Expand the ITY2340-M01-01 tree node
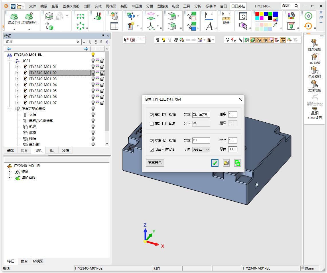Viewport: 327px width, 273px height. [17, 67]
